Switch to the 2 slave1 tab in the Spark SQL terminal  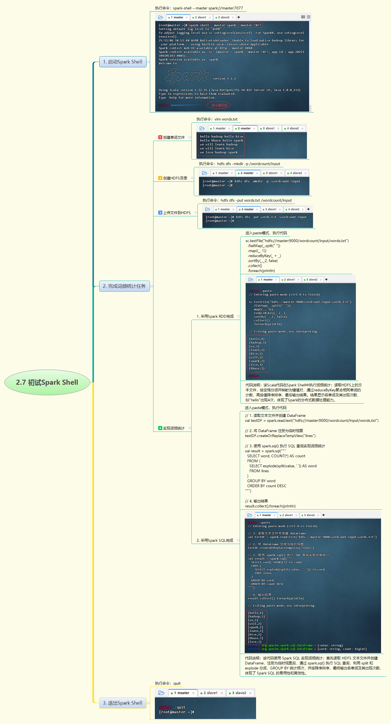288,515
